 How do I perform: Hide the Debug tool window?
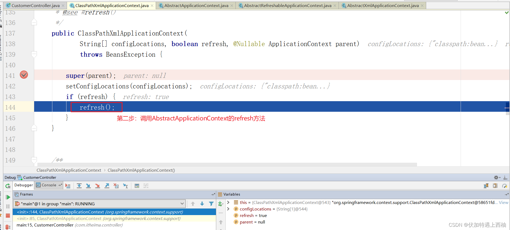505,177
